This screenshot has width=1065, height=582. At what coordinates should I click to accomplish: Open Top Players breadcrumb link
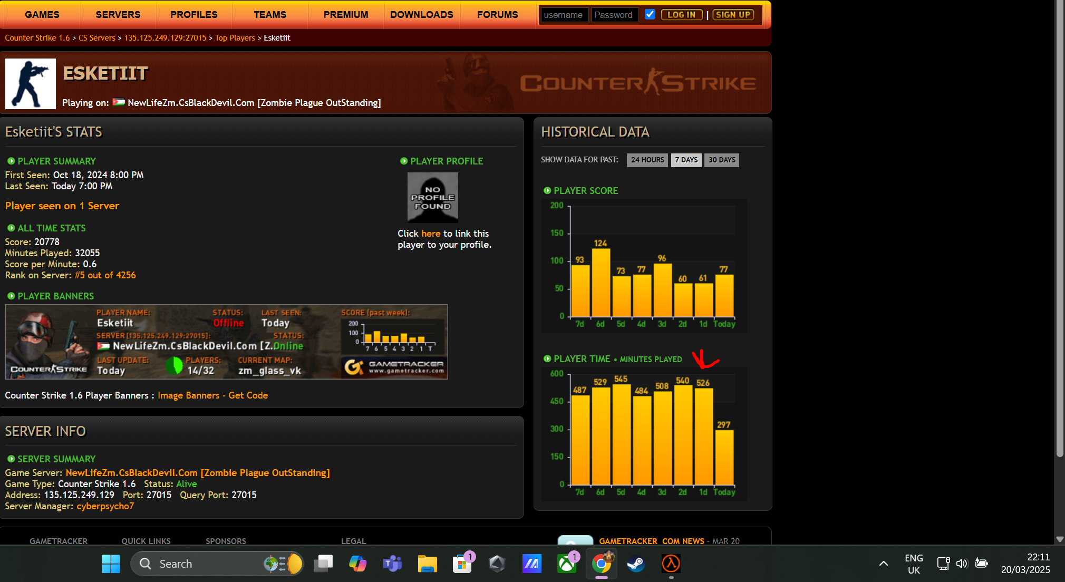(235, 38)
